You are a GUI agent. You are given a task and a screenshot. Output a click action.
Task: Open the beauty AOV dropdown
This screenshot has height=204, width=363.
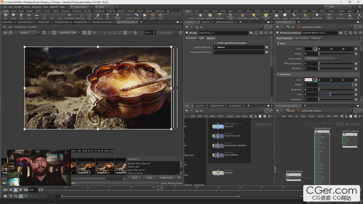[30, 33]
